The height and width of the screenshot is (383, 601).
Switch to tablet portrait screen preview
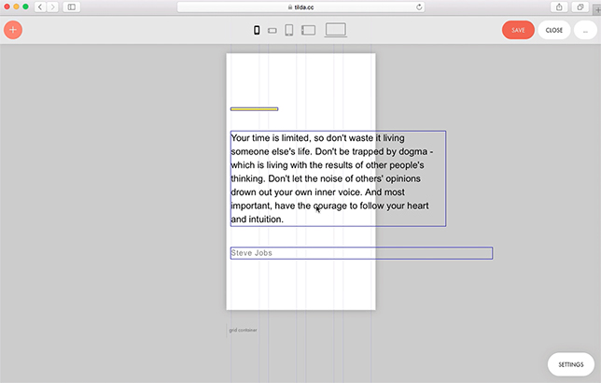pyautogui.click(x=289, y=30)
